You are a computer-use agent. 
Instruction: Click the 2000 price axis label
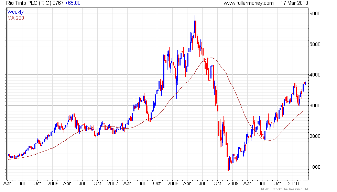[315, 136]
